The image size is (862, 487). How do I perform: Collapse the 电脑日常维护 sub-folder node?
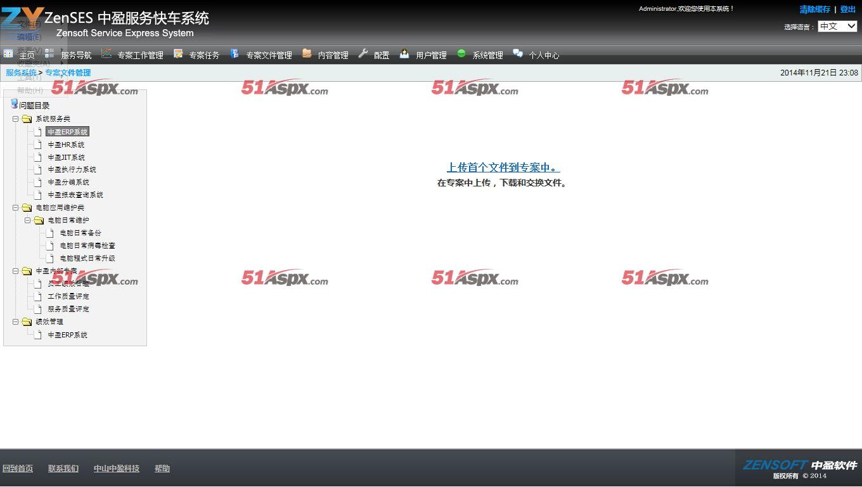28,220
